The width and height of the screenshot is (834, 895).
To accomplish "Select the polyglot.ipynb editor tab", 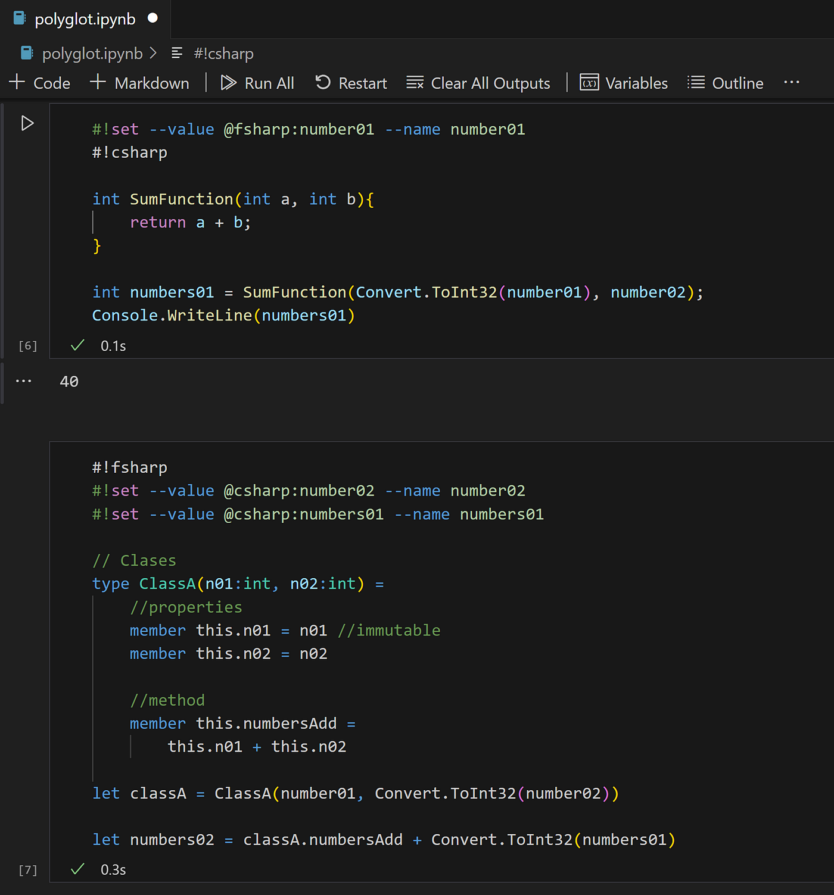I will click(x=86, y=19).
